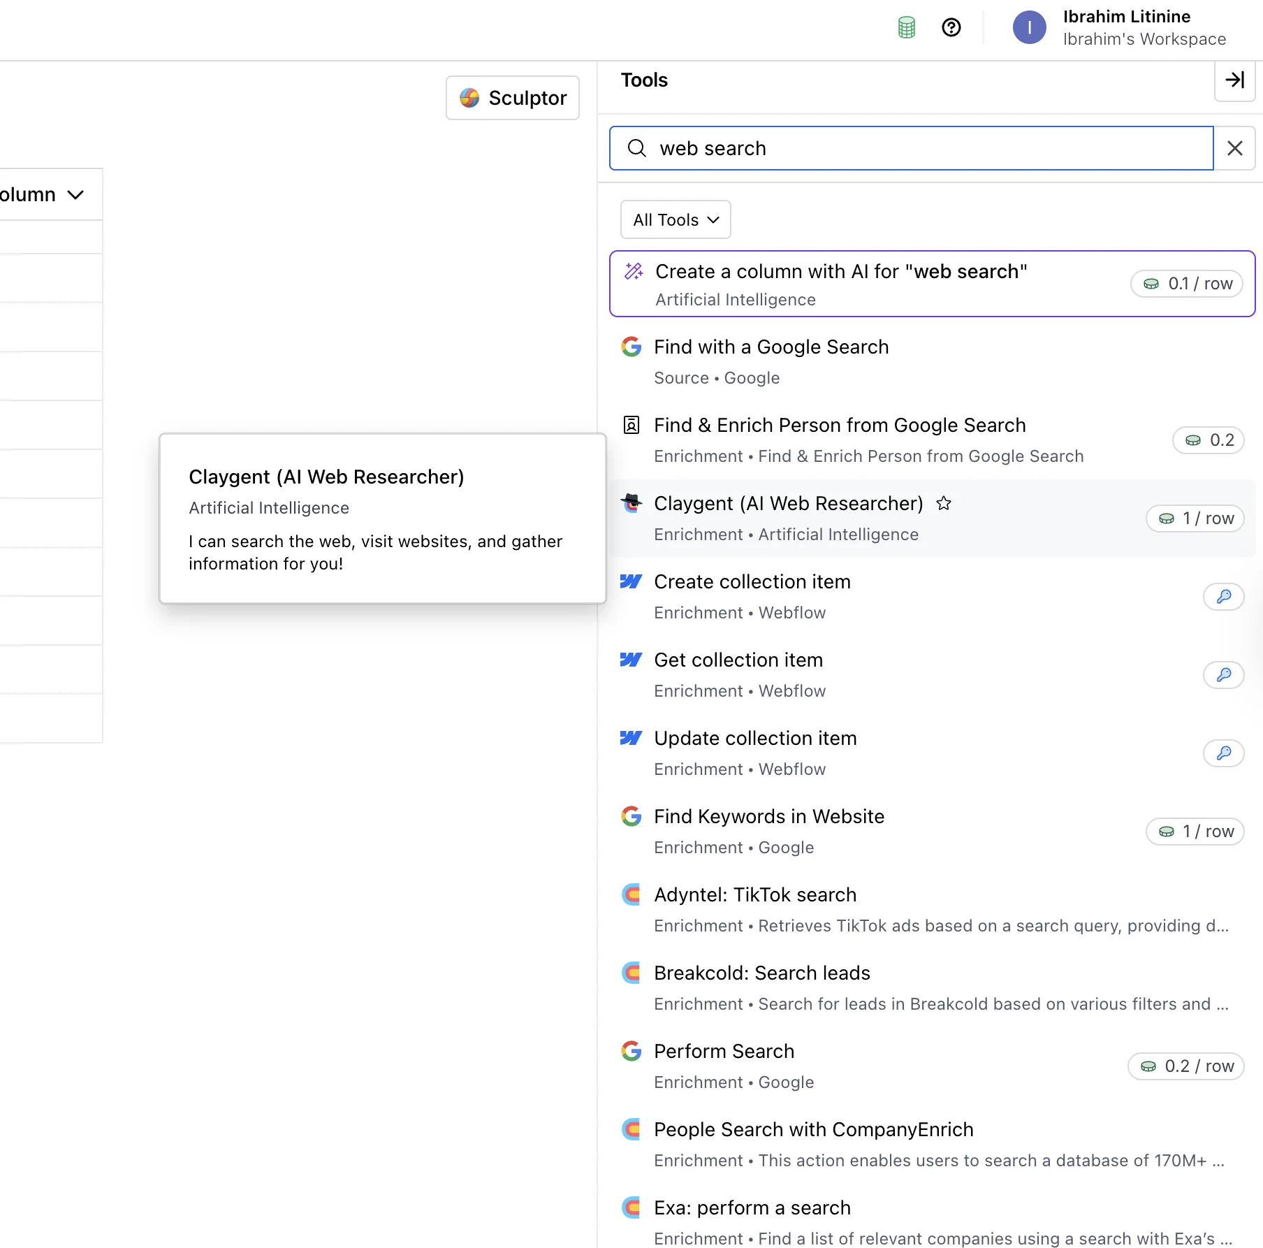Click the Claygent tooltip description text

375,553
